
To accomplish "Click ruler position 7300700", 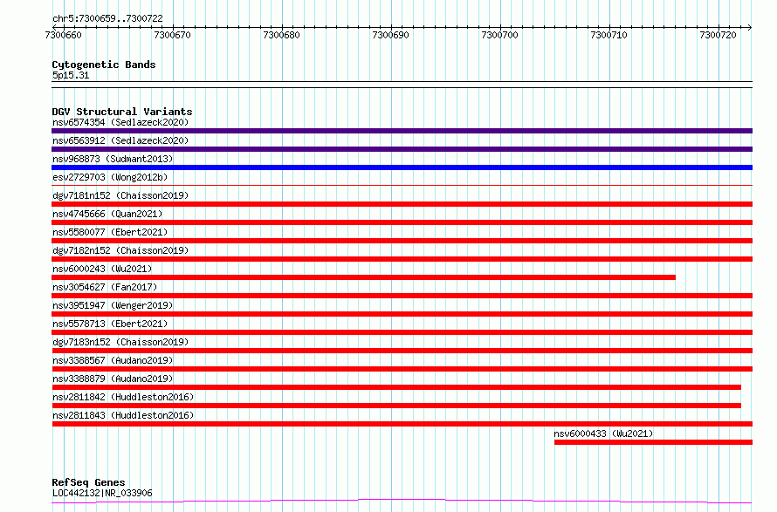I will pyautogui.click(x=499, y=35).
